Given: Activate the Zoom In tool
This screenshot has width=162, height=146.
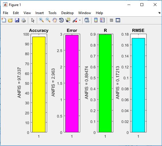Looking at the screenshot, I should [41, 20].
